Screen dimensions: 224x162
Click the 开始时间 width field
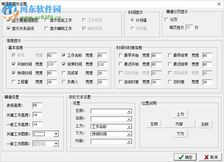coord(52,64)
